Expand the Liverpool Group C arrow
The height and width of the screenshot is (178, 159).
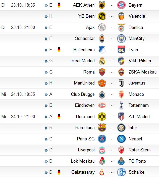pyautogui.click(x=46, y=150)
